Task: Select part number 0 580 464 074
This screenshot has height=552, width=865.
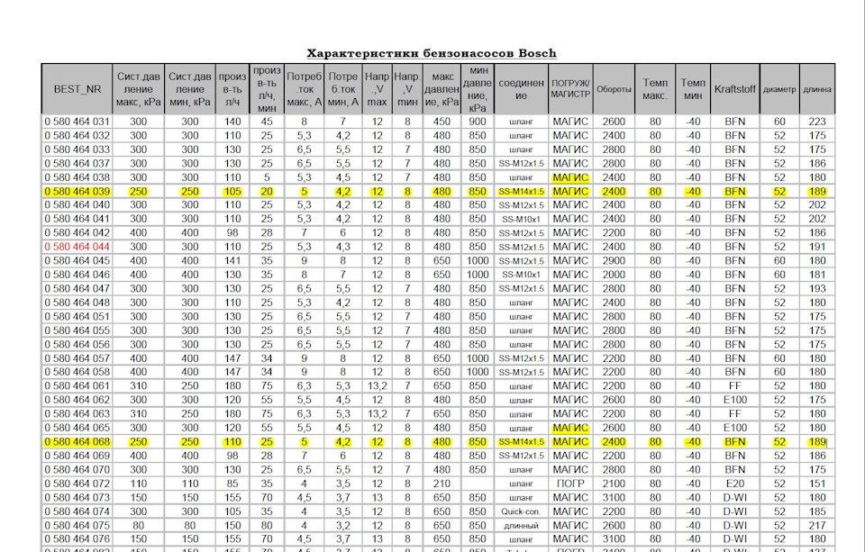Action: (77, 511)
